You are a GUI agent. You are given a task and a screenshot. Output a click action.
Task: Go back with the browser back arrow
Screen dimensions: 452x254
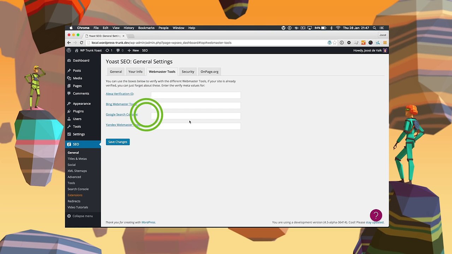pos(69,43)
